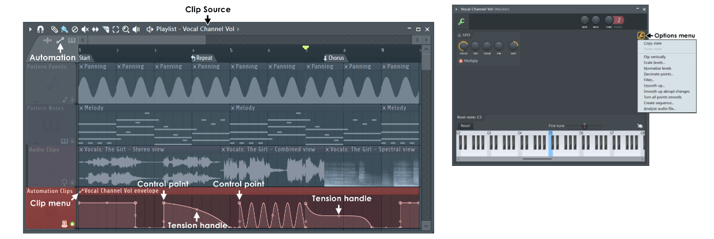Select Normalize levels in the options menu

tap(659, 69)
